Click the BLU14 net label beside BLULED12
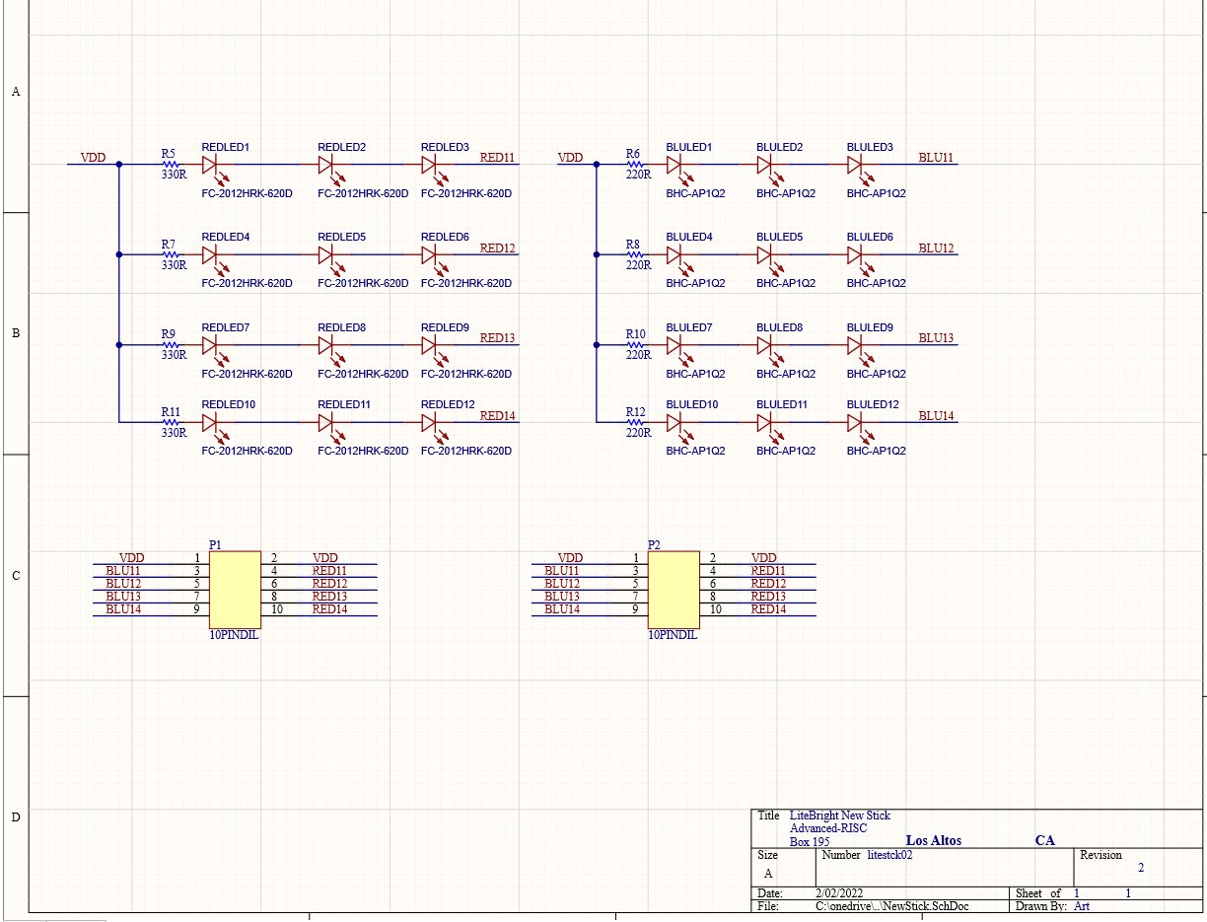Screen dimensions: 1207x922 click(936, 416)
